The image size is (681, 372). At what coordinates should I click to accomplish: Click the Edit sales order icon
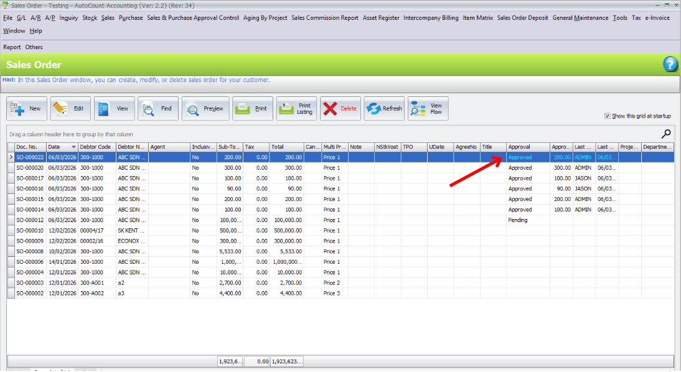(x=60, y=109)
